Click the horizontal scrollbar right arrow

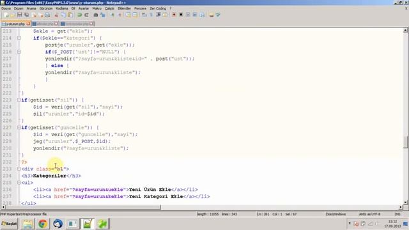(401, 207)
